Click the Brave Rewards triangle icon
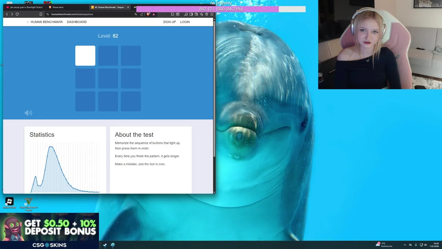Viewport: 442px width, 249px height. pos(154,14)
